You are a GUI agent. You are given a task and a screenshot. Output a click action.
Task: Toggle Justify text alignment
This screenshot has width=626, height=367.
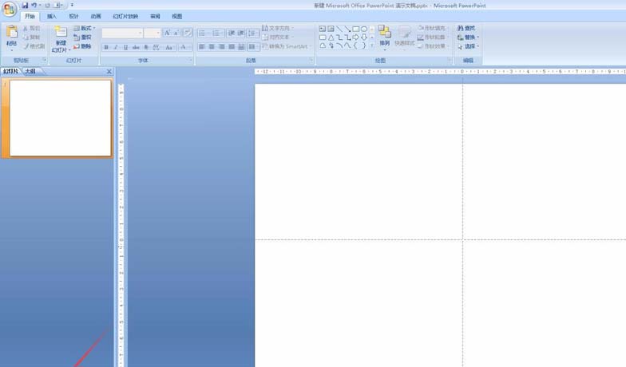tap(232, 47)
